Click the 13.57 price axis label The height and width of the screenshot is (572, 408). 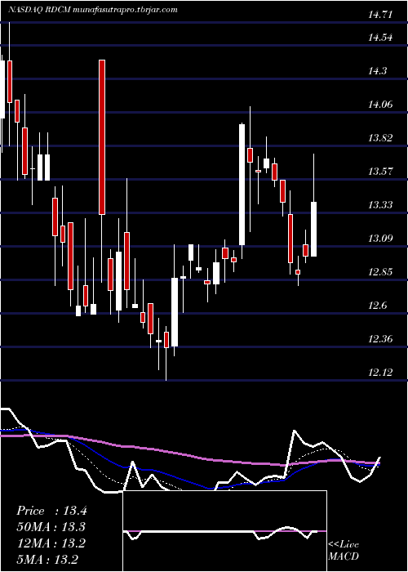click(x=380, y=172)
